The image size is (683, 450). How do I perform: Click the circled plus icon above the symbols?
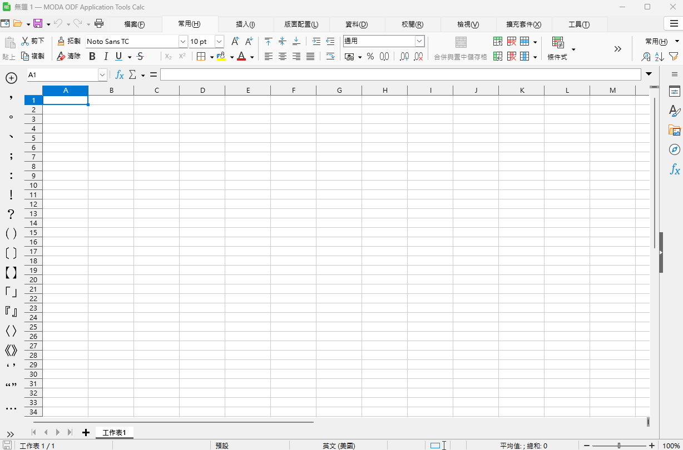[x=11, y=78]
